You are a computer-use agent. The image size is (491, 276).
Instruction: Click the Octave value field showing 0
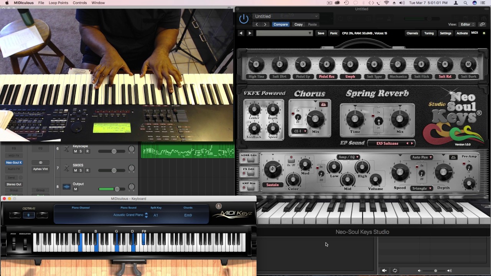(x=28, y=215)
